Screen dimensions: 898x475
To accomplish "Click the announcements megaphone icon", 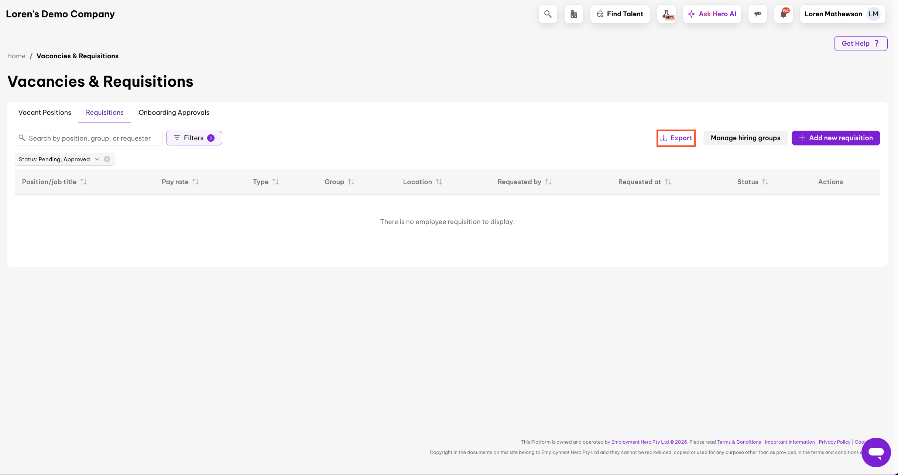I will point(757,14).
